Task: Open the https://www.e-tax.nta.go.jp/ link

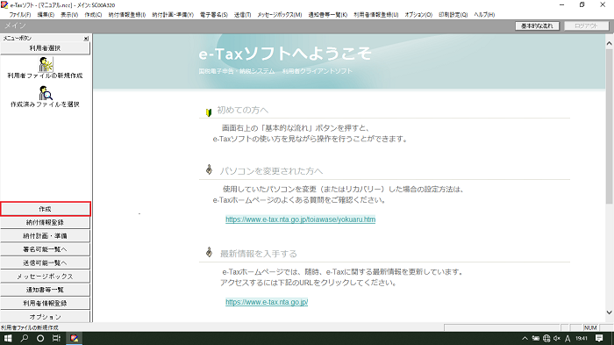Action: coord(267,302)
